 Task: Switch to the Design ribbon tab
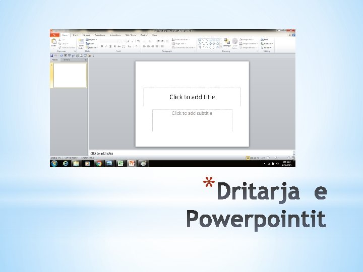tap(87, 35)
